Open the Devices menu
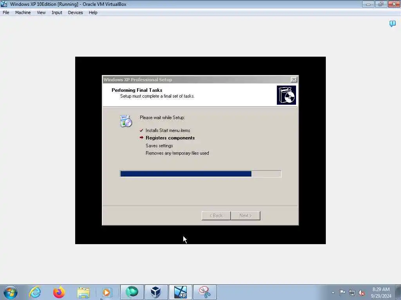The width and height of the screenshot is (401, 300). 75,12
